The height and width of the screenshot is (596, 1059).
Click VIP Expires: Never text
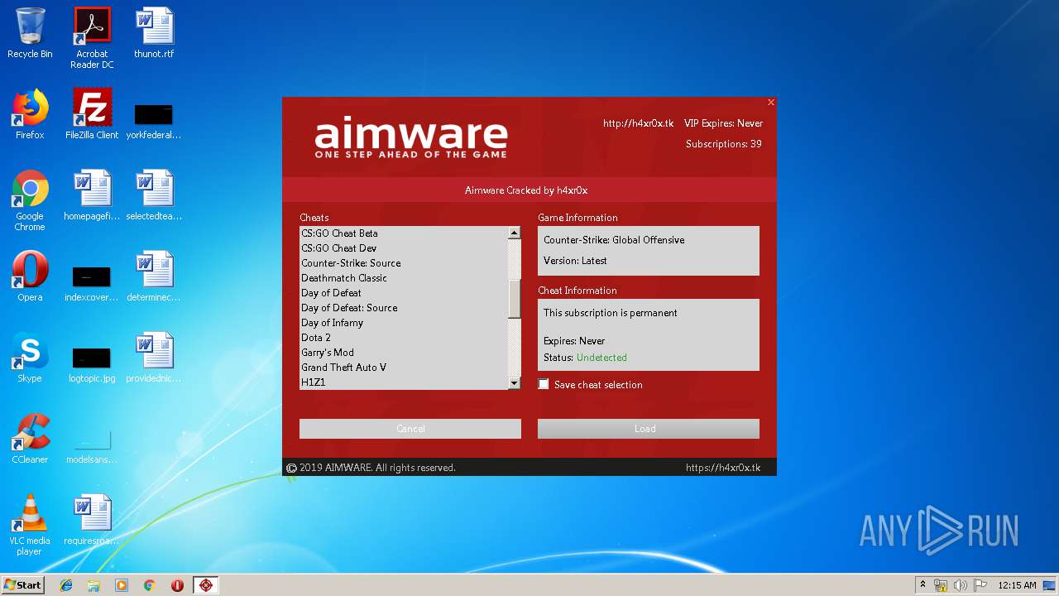pyautogui.click(x=723, y=123)
